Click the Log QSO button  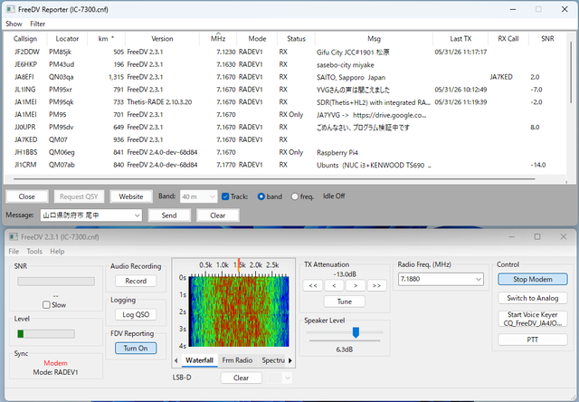pyautogui.click(x=136, y=314)
